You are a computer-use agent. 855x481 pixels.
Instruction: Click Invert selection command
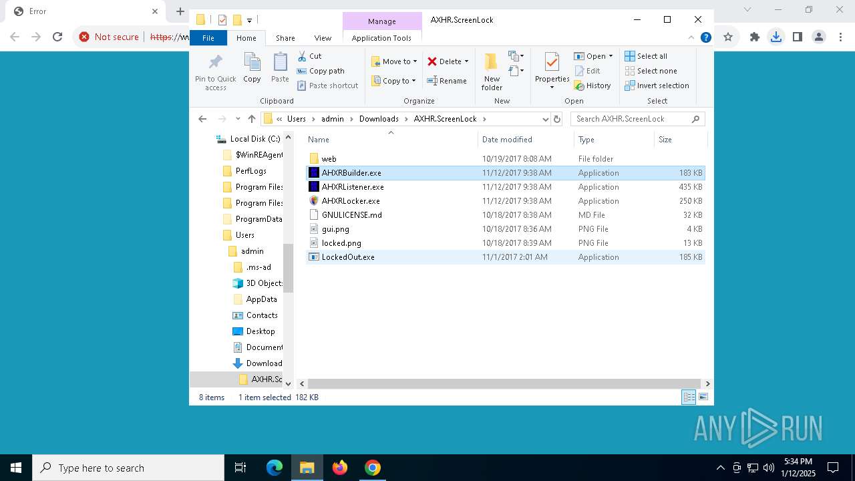tap(657, 86)
